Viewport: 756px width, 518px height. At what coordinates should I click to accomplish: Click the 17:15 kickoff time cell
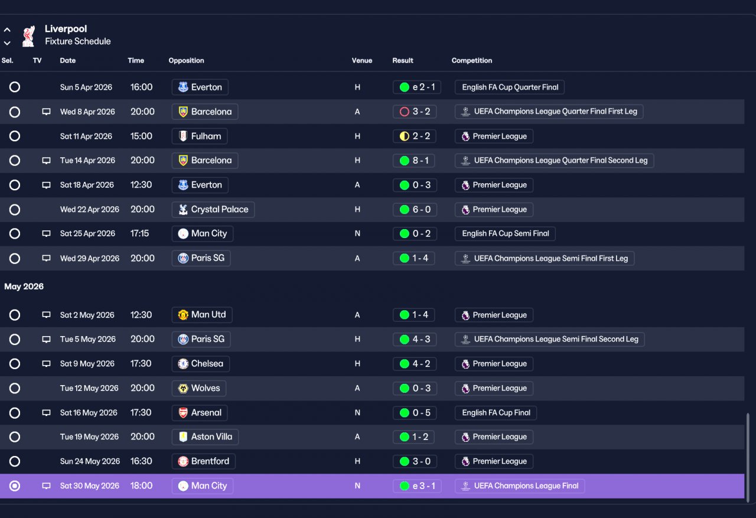(x=140, y=234)
